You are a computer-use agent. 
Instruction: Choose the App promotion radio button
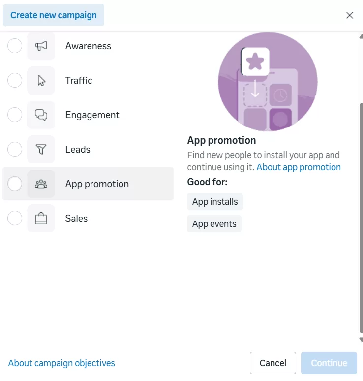click(15, 184)
